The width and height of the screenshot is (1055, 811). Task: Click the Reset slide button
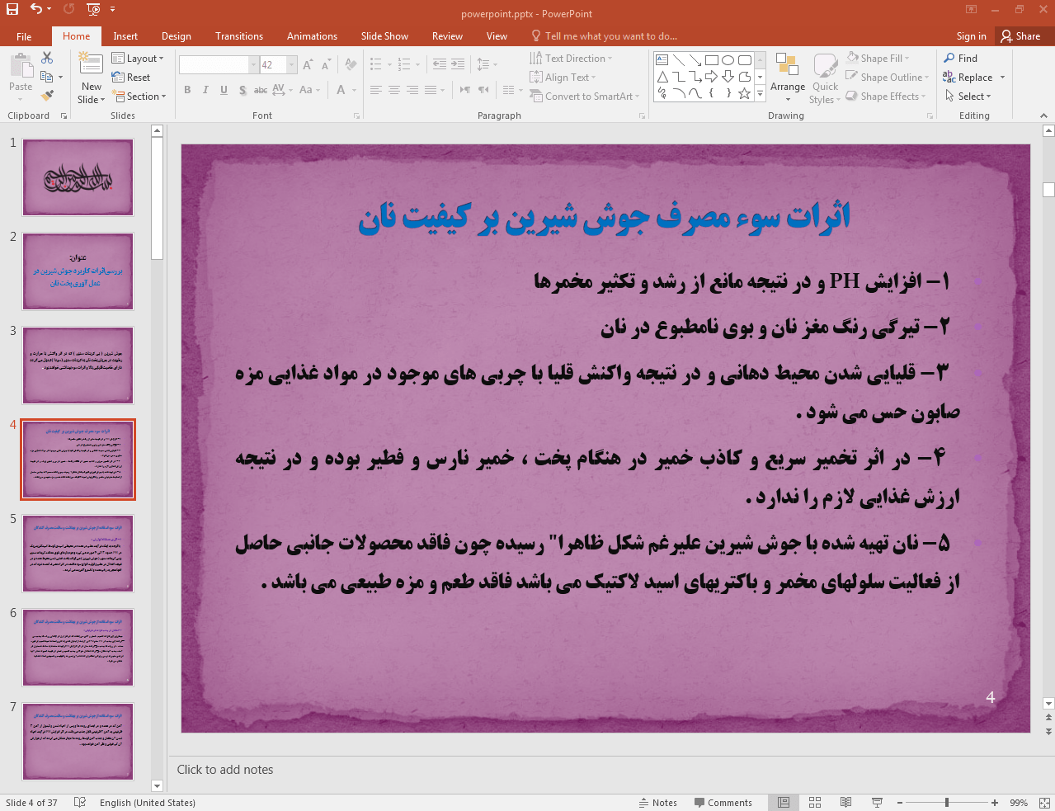pos(131,78)
